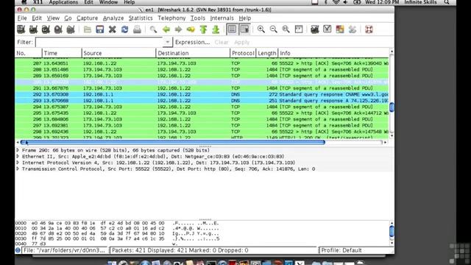Sort packets by the No. column
471x265 pixels.
tap(29, 53)
